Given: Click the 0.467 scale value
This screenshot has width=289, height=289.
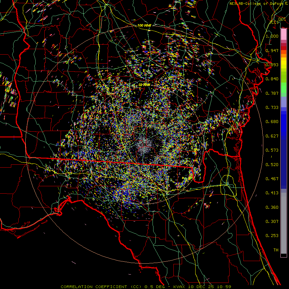Looking at the screenshot, I should coord(272,179).
